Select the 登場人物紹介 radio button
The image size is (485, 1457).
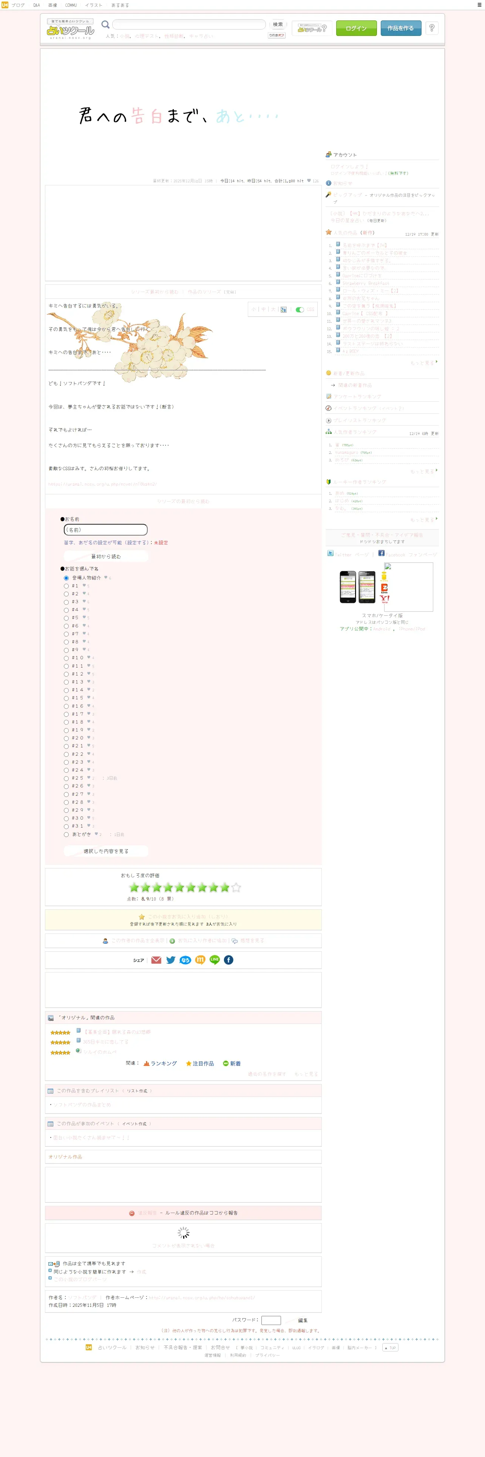pyautogui.click(x=66, y=578)
